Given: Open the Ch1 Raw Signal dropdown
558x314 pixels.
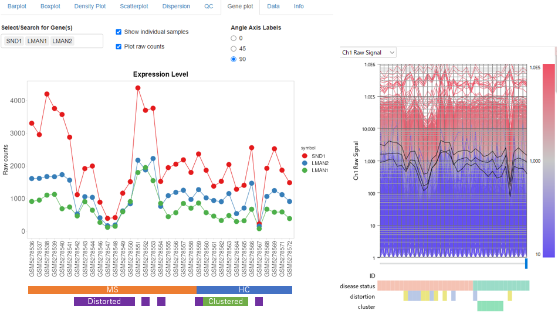Looking at the screenshot, I should coord(368,53).
